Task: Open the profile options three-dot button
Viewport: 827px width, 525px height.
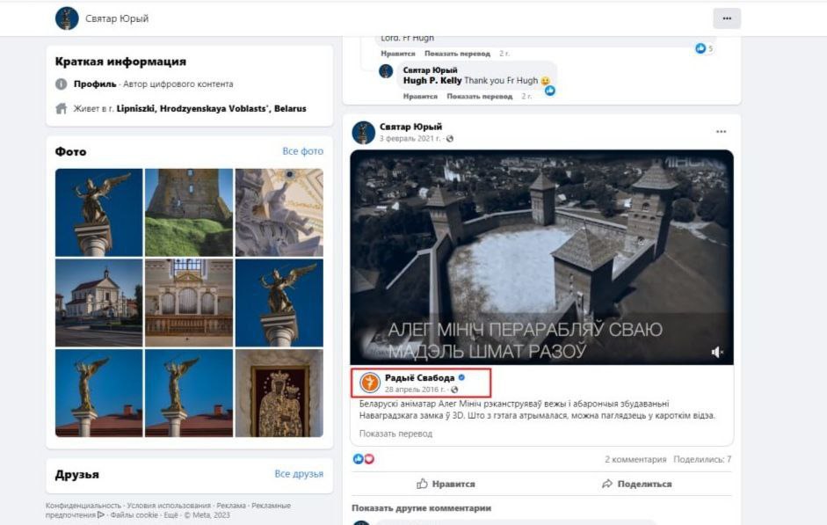Action: pos(726,18)
